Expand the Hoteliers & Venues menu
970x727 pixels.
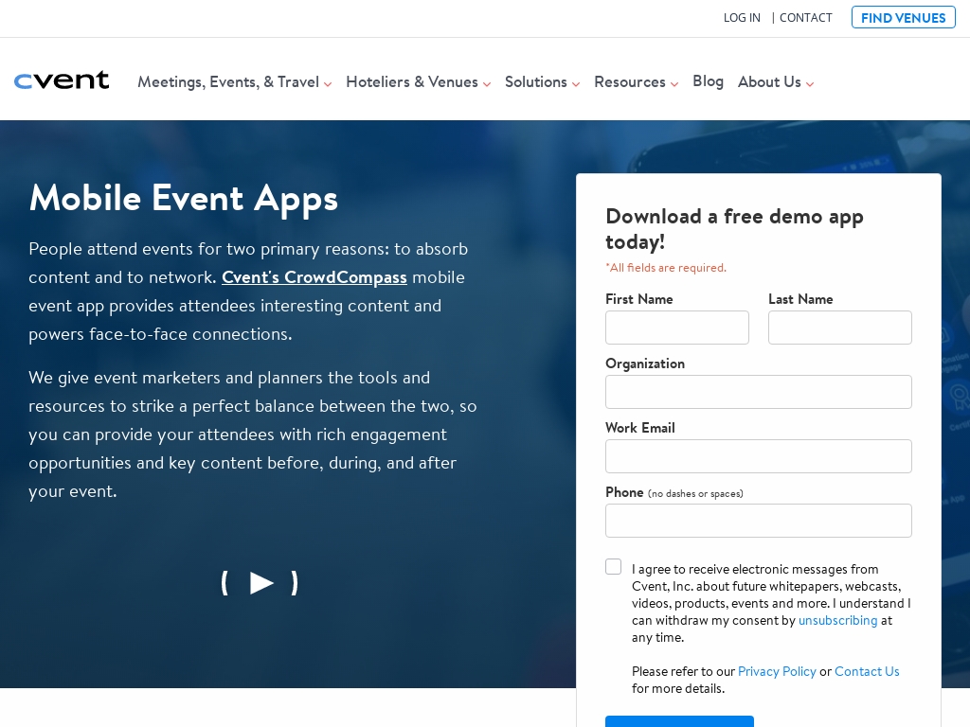pos(418,82)
